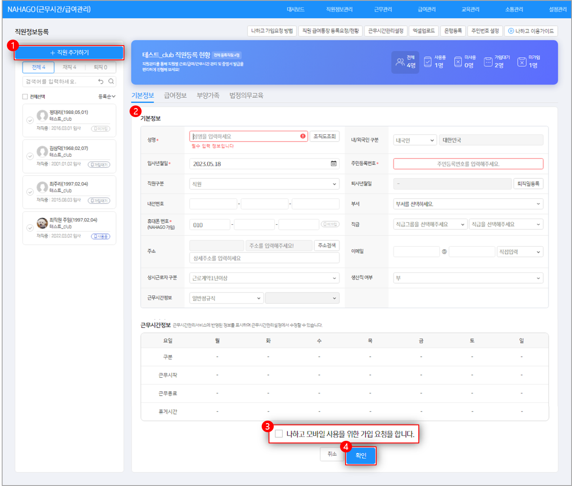Viewport: 572px width, 486px height.
Task: Switch to the 급여정보 tab
Action: click(x=175, y=96)
